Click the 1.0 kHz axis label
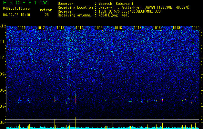 (x=3, y=58)
